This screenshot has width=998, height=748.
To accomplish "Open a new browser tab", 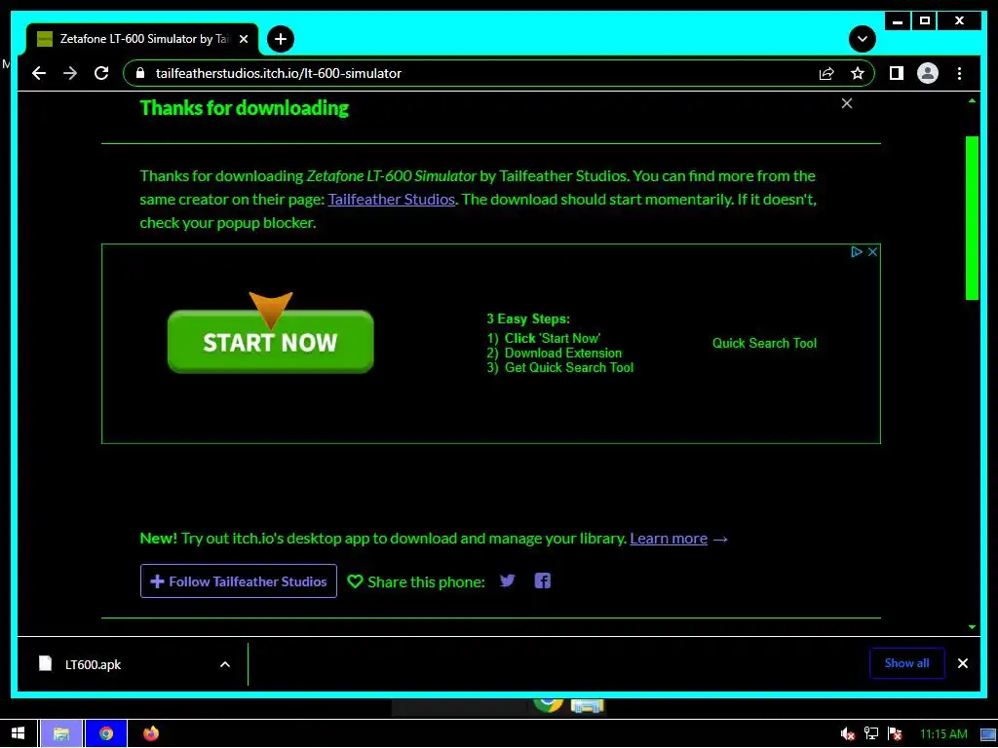I will [280, 39].
